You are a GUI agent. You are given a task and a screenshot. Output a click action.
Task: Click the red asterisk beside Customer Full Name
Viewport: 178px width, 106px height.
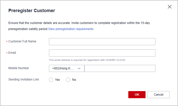click(x=7, y=42)
